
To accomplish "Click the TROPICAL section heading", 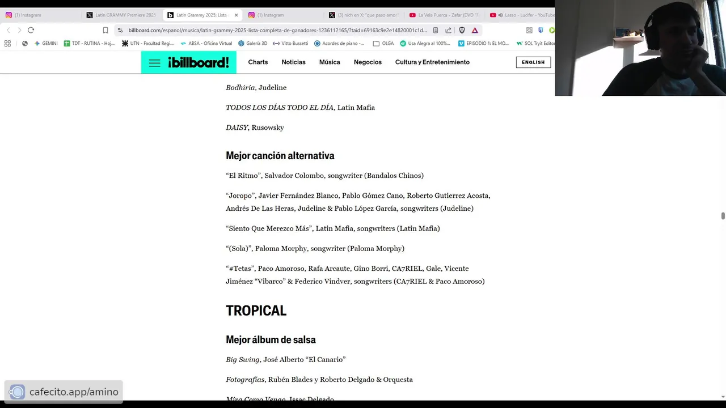I will pos(256,311).
